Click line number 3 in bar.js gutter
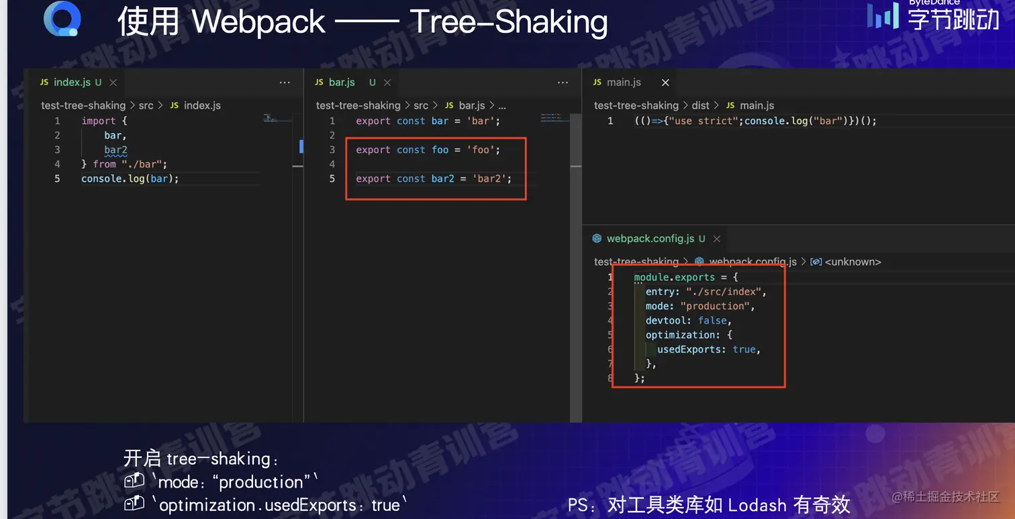The height and width of the screenshot is (519, 1015). (332, 150)
